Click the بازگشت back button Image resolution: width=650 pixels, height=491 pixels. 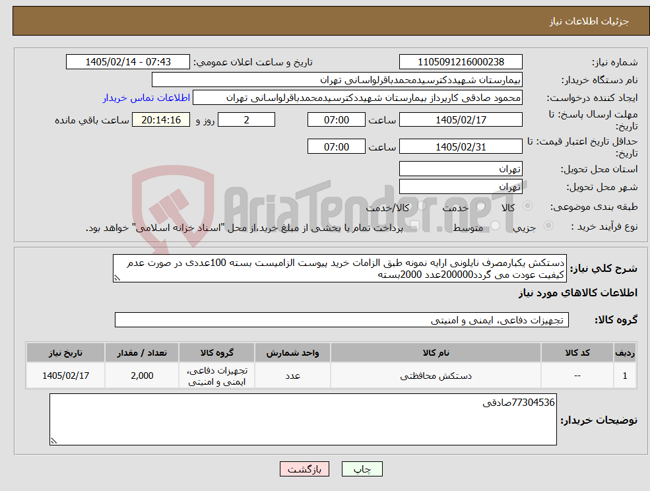(x=304, y=469)
